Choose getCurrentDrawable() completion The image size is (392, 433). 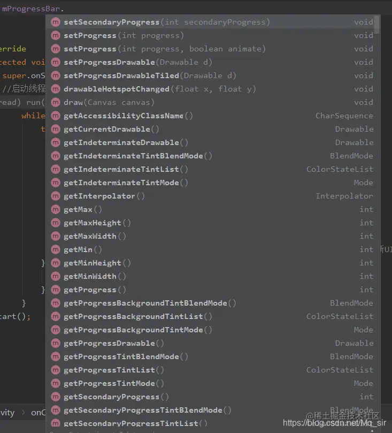point(212,129)
